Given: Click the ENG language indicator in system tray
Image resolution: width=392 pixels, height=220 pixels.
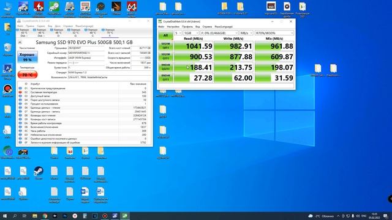Looking at the screenshot, I should click(364, 216).
